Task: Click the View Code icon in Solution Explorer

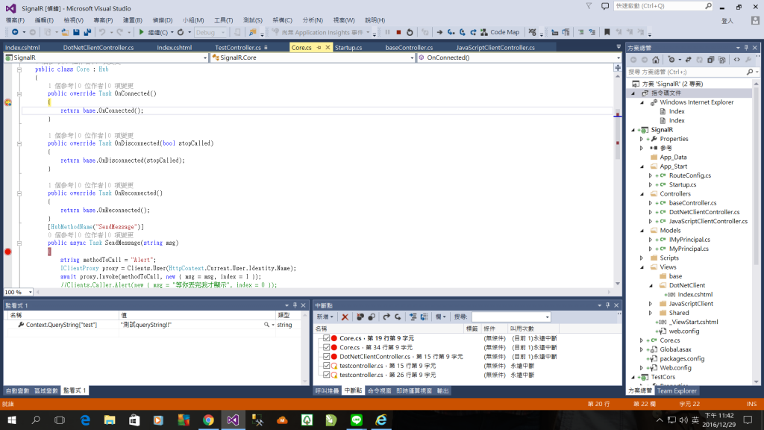Action: pos(736,60)
